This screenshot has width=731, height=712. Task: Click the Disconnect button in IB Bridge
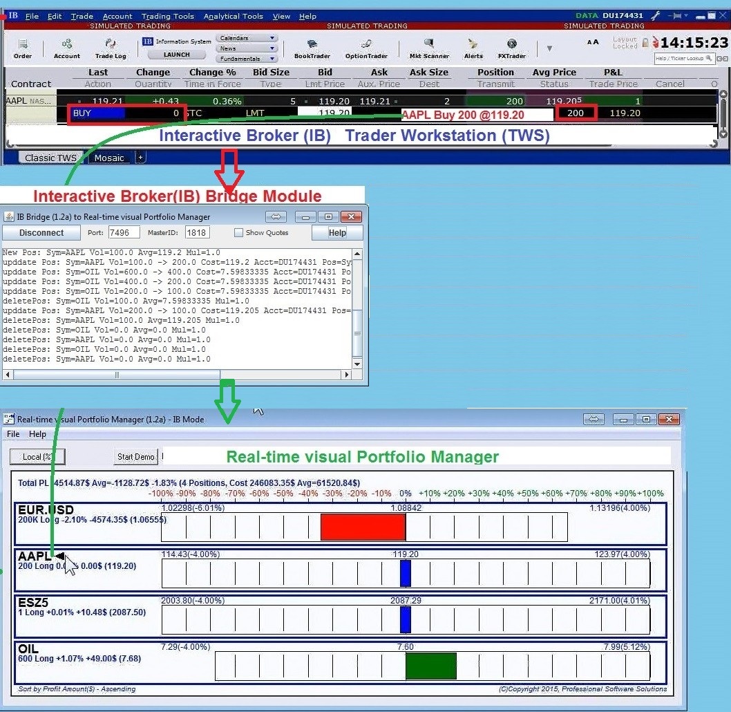pos(41,233)
